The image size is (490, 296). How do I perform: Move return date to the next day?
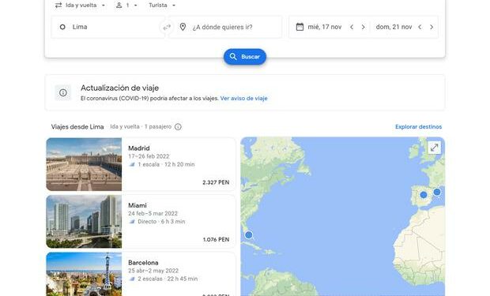coord(432,27)
